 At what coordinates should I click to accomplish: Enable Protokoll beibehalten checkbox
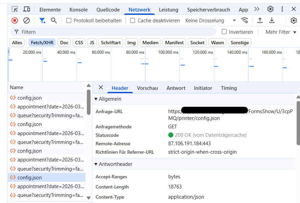pyautogui.click(x=69, y=21)
